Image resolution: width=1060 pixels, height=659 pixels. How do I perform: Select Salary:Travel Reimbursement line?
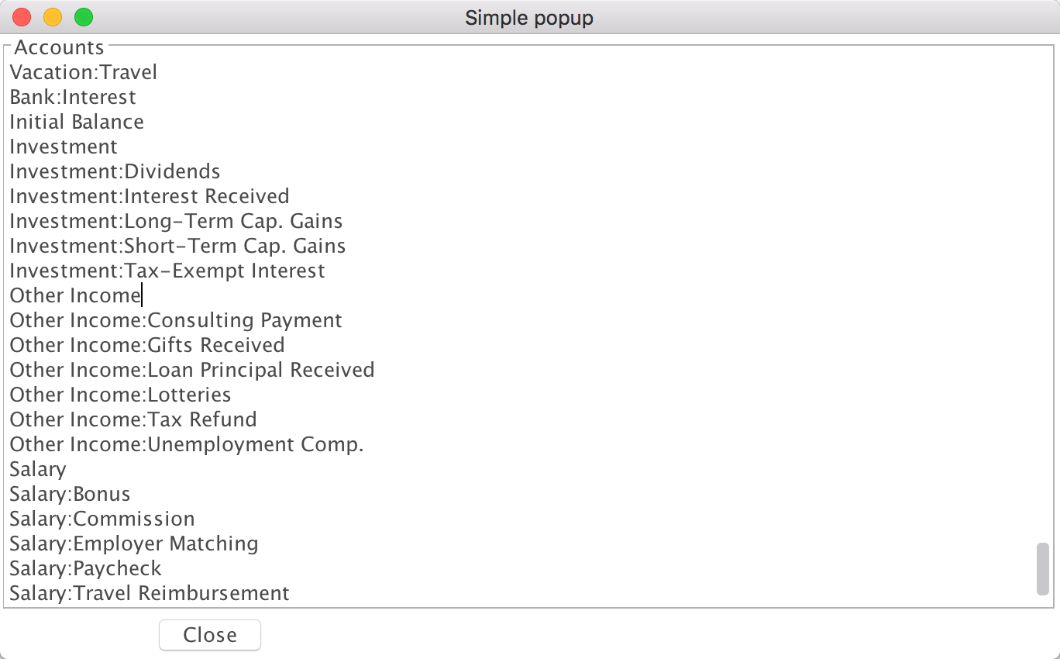pyautogui.click(x=150, y=593)
